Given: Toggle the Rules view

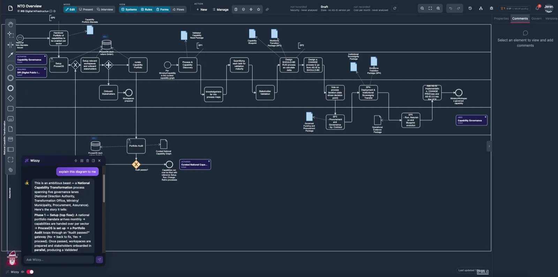Looking at the screenshot, I should click(146, 9).
